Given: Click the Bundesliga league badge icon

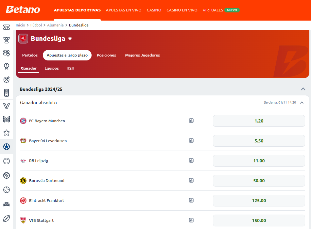Looking at the screenshot, I should click(x=23, y=39).
